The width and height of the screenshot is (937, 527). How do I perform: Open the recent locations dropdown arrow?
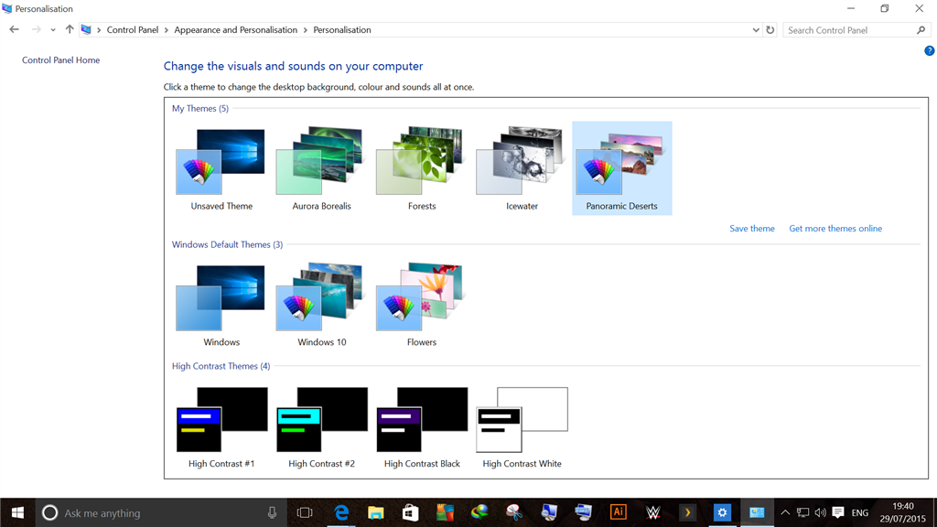[x=53, y=30]
